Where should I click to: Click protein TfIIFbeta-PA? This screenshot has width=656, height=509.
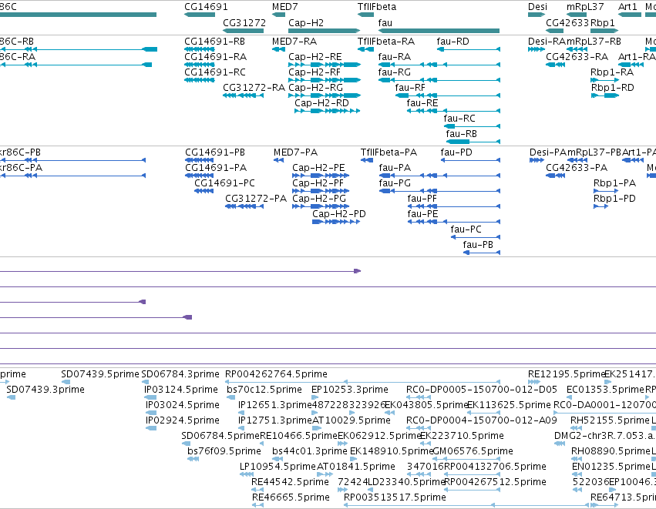click(389, 152)
